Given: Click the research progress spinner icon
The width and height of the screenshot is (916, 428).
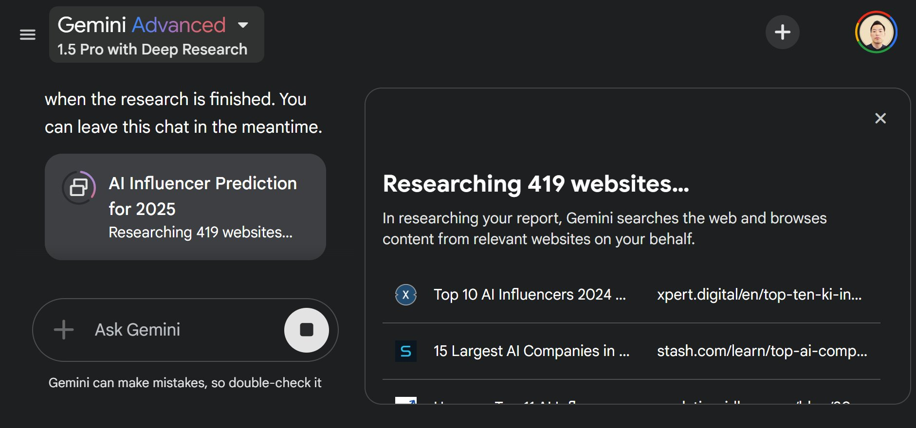Looking at the screenshot, I should point(79,187).
